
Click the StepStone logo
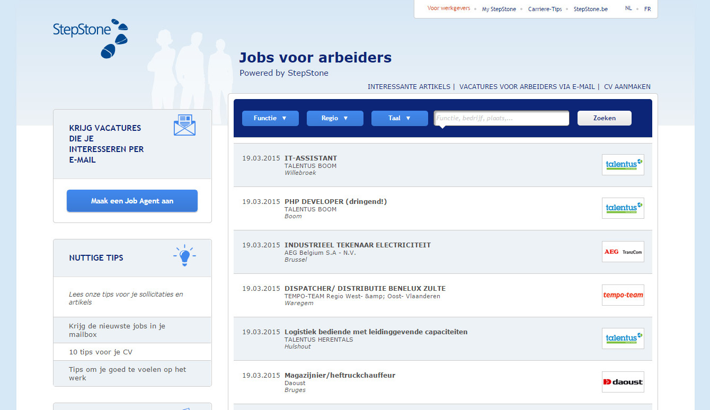(x=91, y=38)
